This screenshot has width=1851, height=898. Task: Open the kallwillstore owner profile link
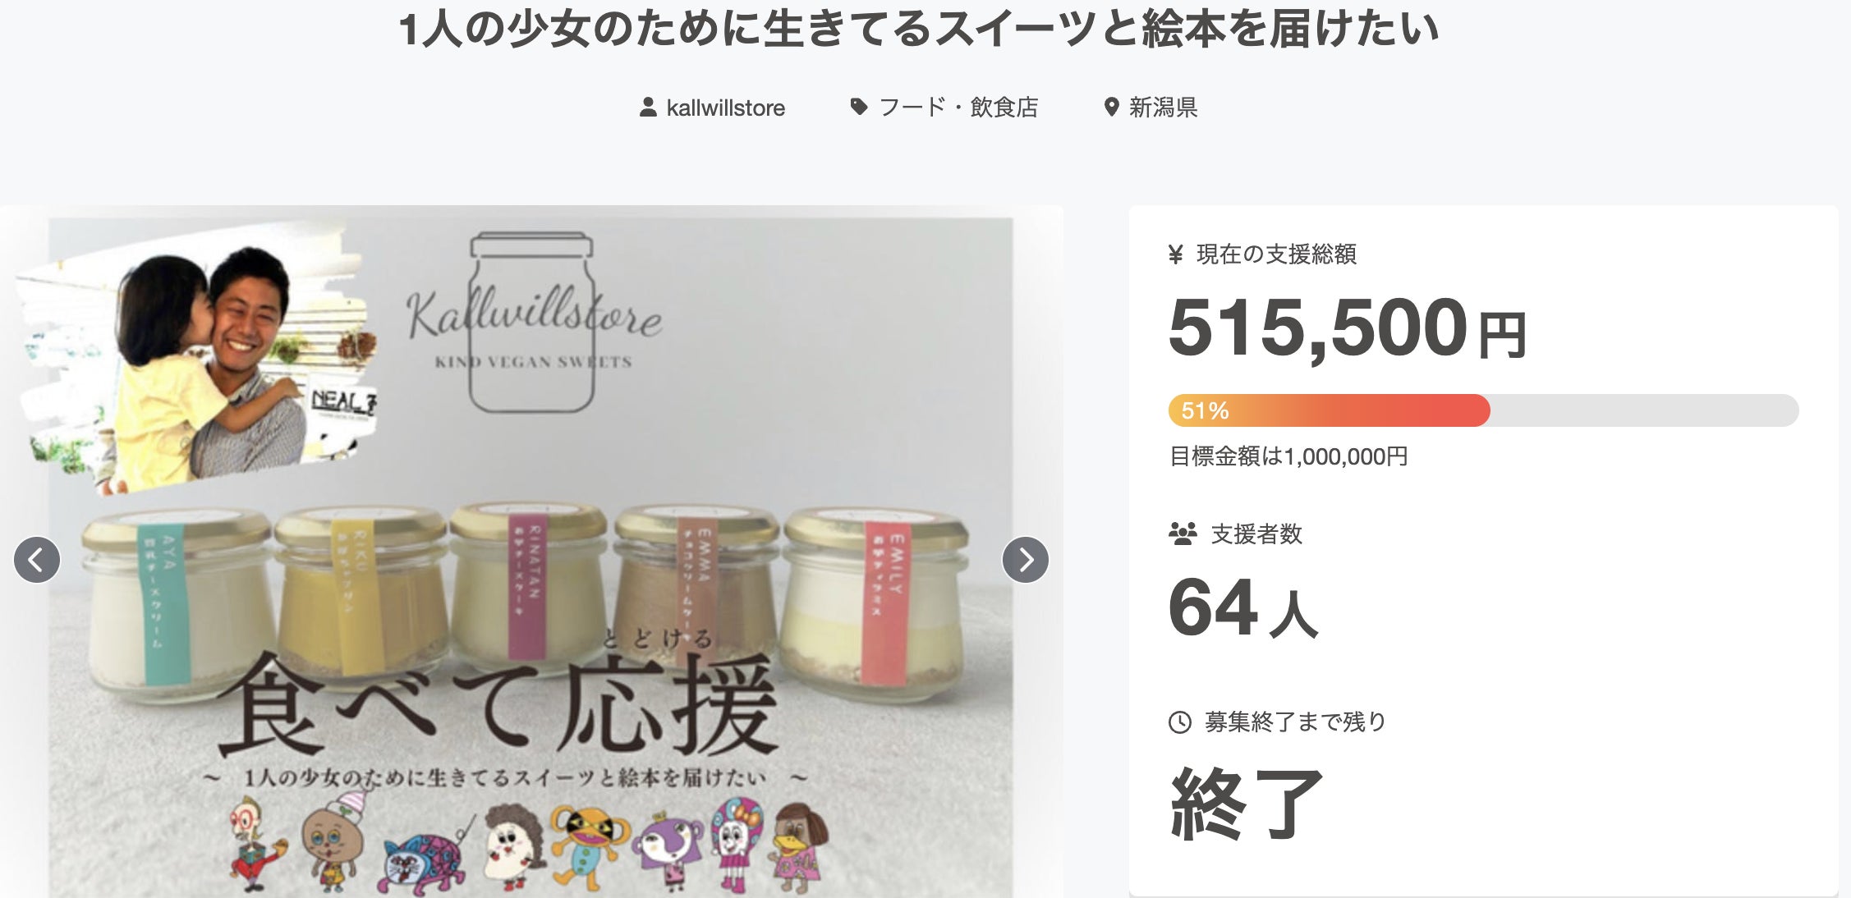tap(725, 108)
